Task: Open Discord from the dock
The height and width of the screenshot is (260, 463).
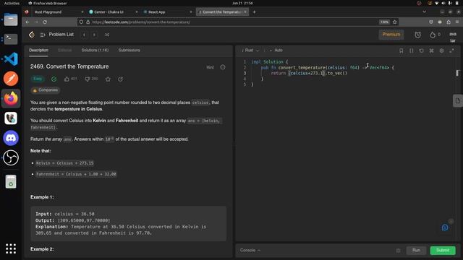Action: (x=11, y=138)
